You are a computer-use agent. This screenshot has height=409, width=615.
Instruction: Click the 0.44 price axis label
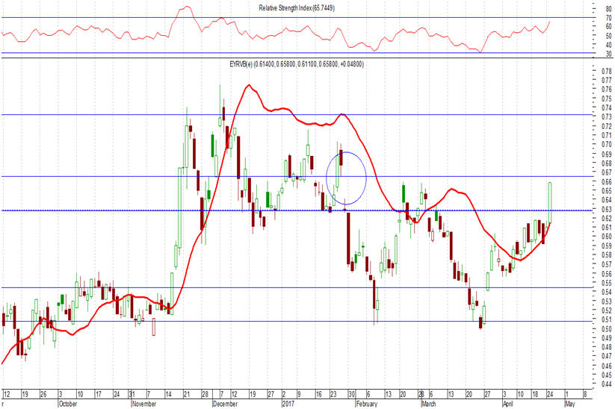pos(606,384)
